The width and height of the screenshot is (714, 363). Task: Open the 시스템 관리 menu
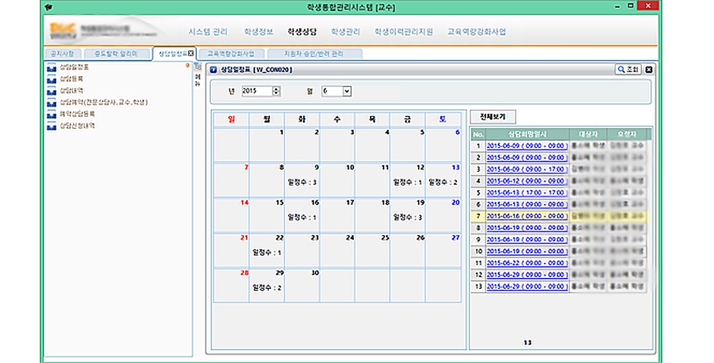click(x=208, y=32)
